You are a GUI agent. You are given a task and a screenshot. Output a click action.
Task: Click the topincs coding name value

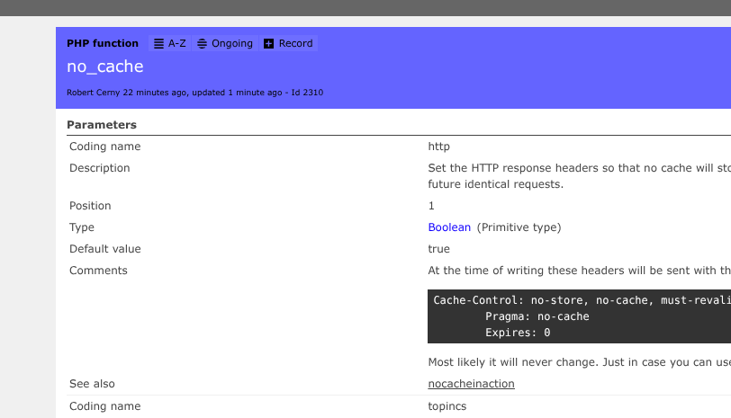447,406
